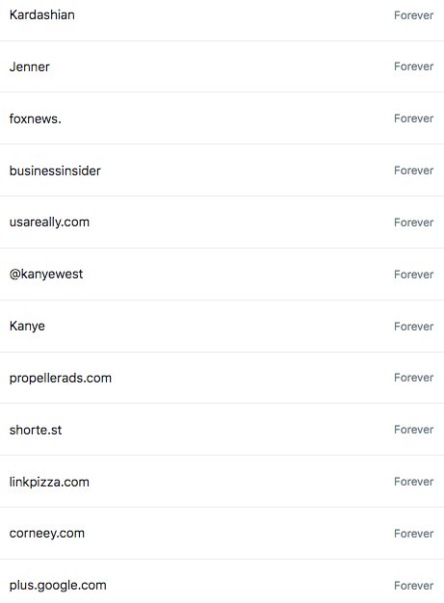This screenshot has height=603, width=444.
Task: Click Forever label next to plus.google.com
Action: 413,586
